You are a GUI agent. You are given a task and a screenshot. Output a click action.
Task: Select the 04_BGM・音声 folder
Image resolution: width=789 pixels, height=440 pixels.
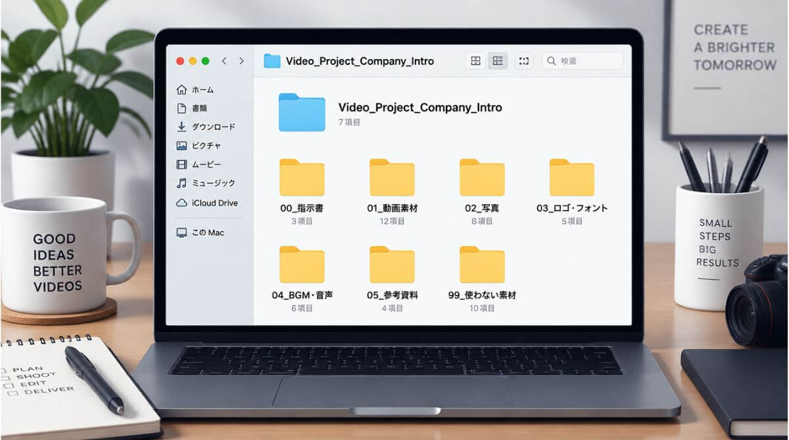[302, 265]
